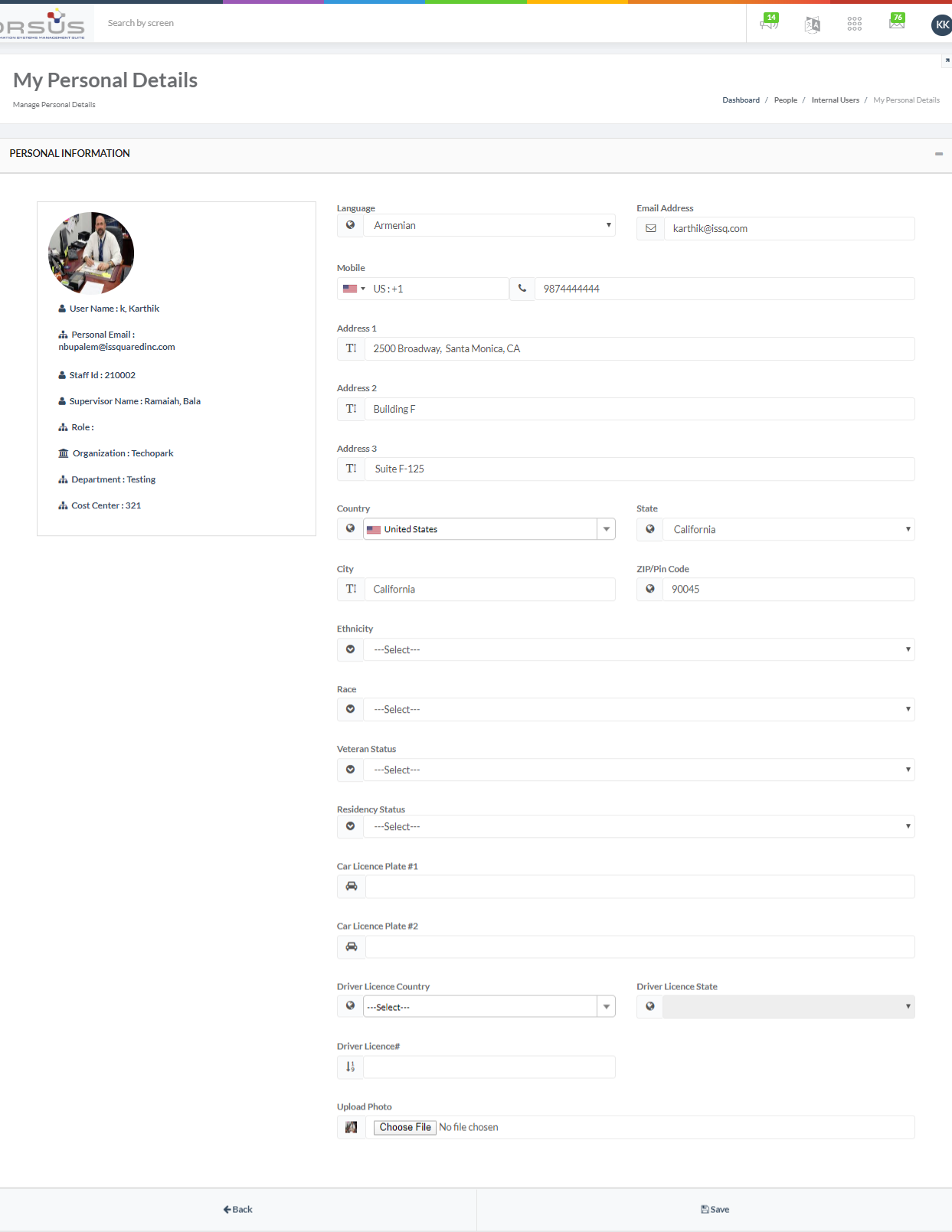The height and width of the screenshot is (1232, 952).
Task: Expand the Ethnicity select dropdown
Action: pos(638,649)
